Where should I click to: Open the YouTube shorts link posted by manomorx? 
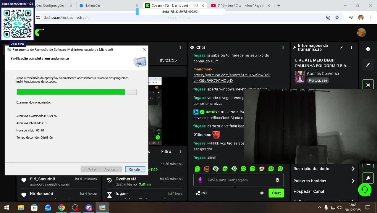(232, 78)
